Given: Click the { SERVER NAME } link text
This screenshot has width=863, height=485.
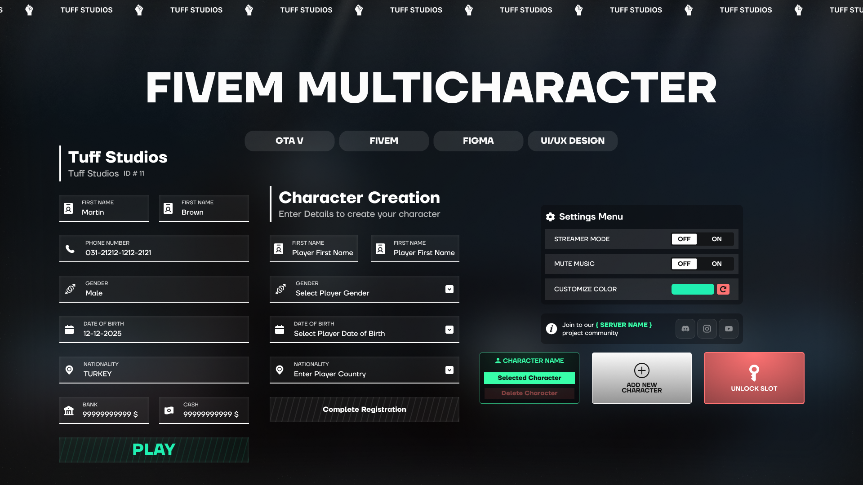Looking at the screenshot, I should (x=624, y=325).
